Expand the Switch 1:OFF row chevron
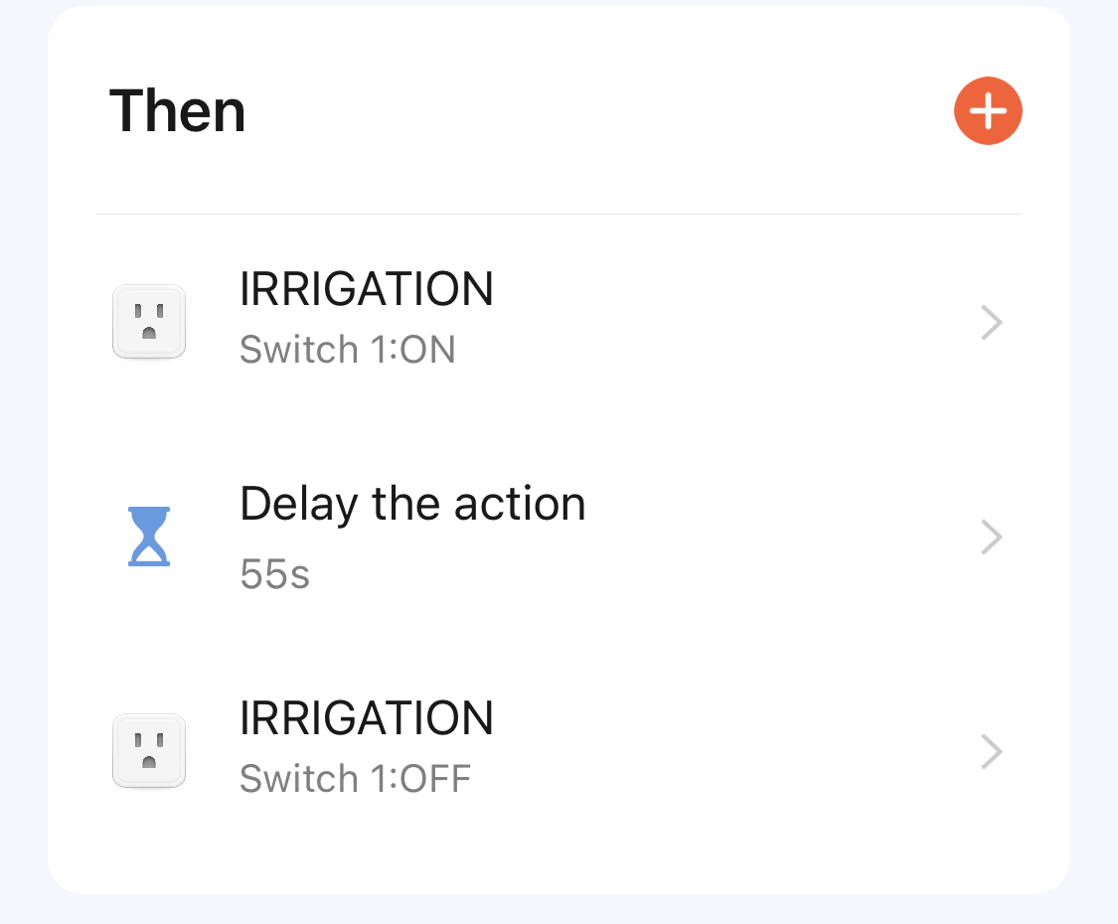This screenshot has width=1118, height=924. point(991,752)
